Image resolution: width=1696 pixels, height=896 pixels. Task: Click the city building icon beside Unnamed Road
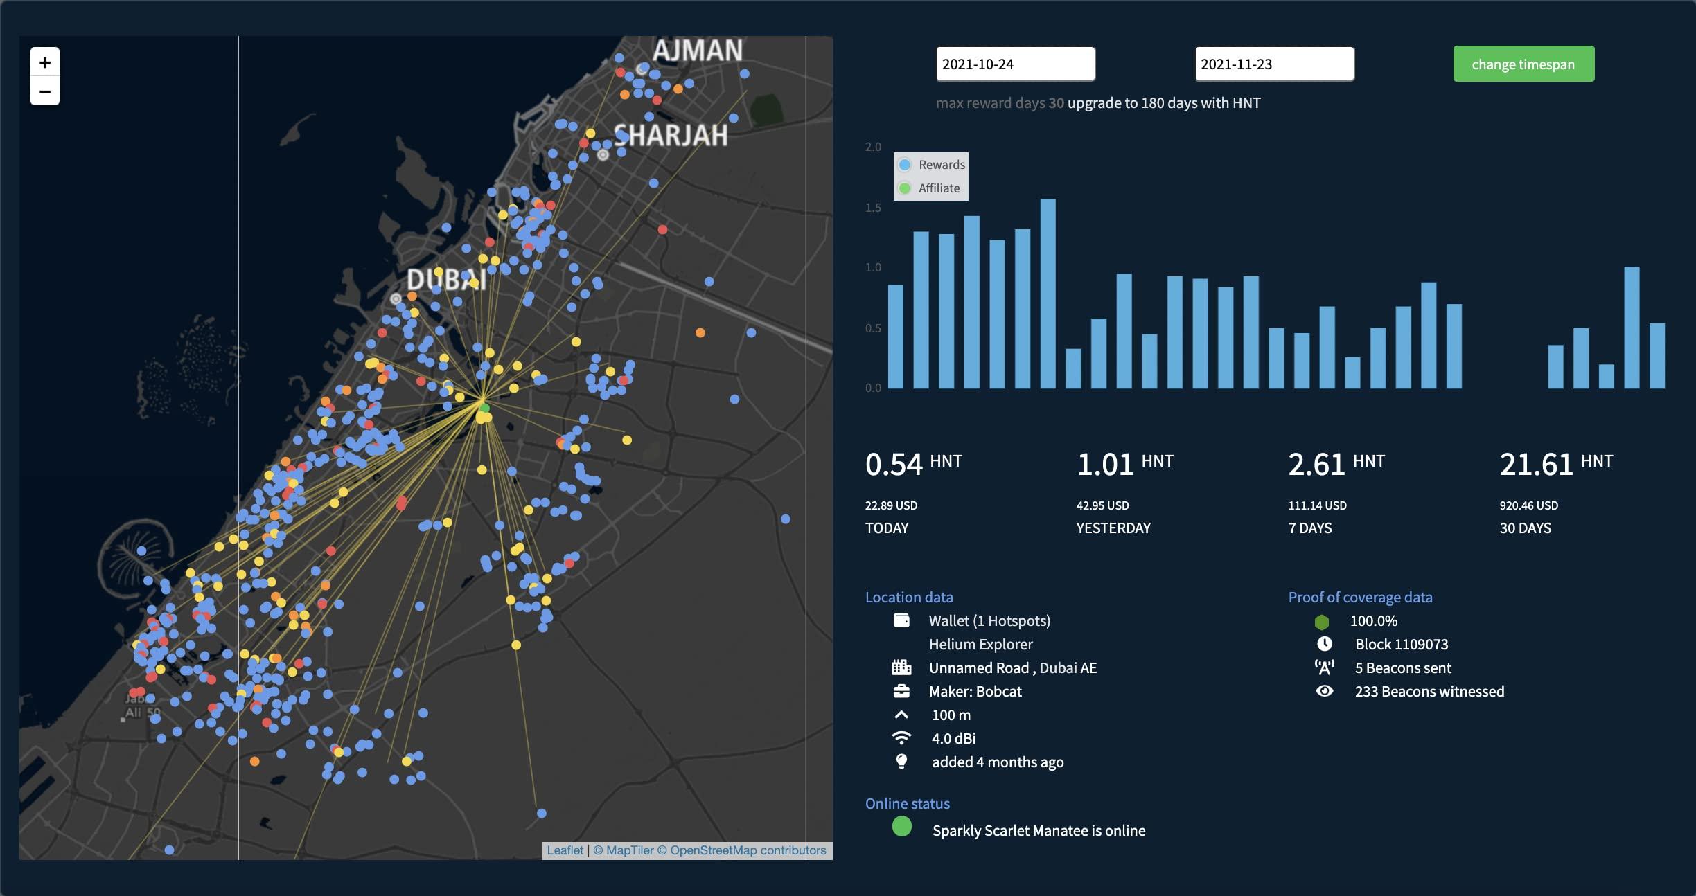point(901,667)
